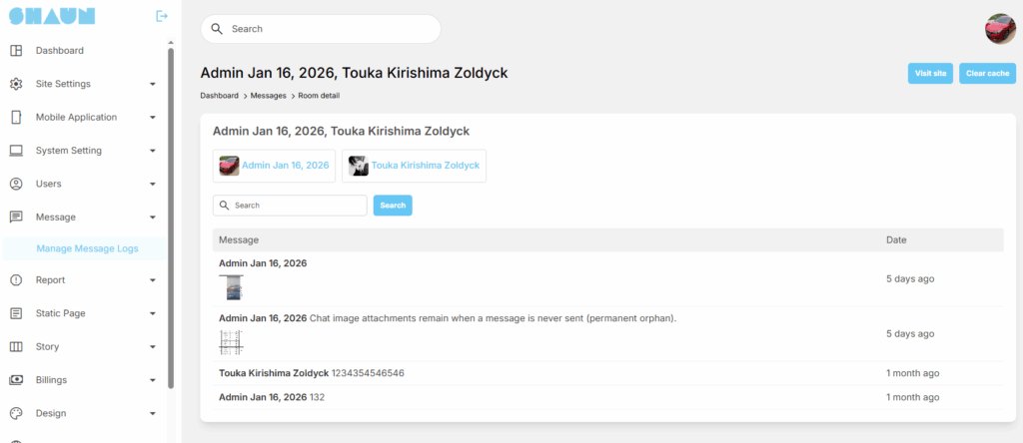This screenshot has width=1023, height=443.
Task: Expand the Story submenu arrow
Action: (153, 347)
